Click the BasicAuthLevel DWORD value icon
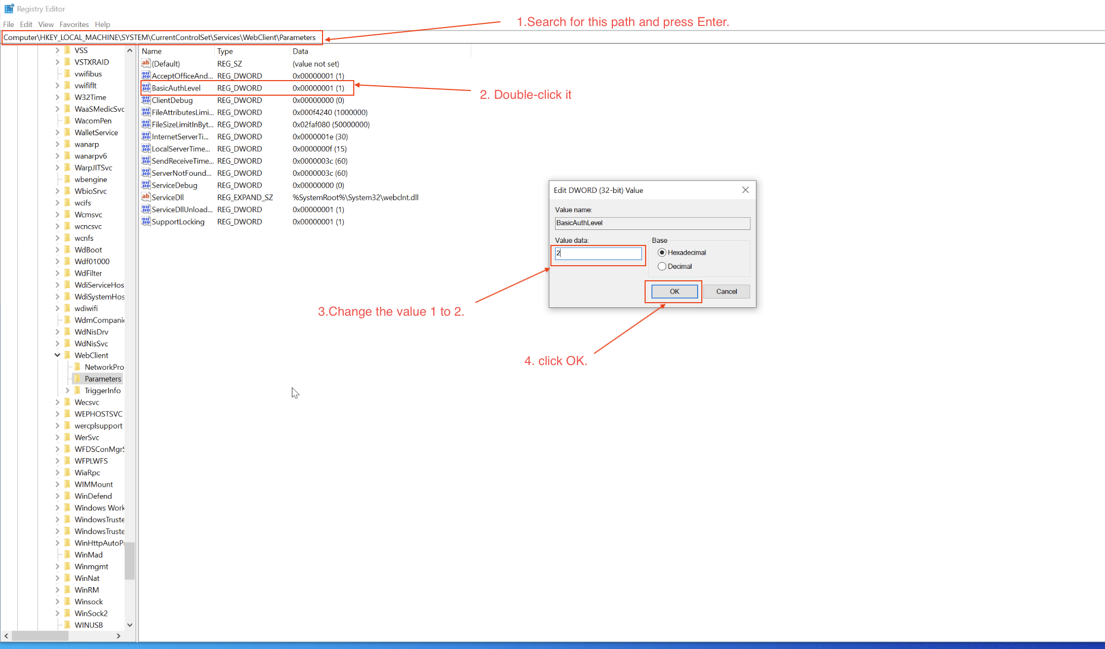 coord(146,88)
